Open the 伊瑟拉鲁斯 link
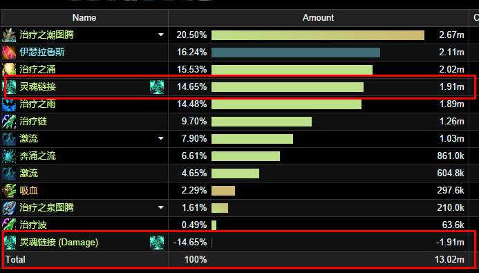The height and width of the screenshot is (273, 479). point(42,53)
